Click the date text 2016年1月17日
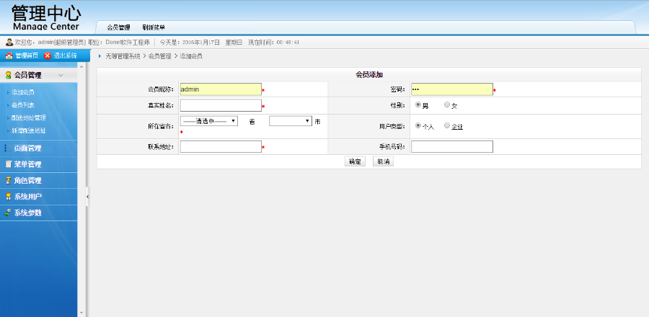Image resolution: width=649 pixels, height=317 pixels. (x=201, y=43)
